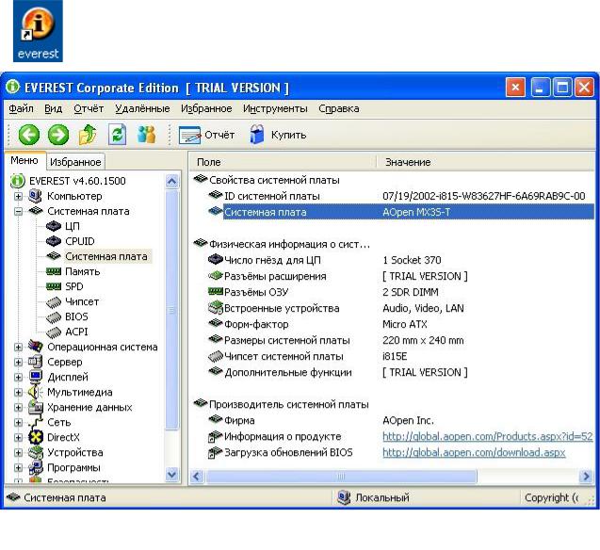Click horizontal scrollbar left arrow

(197, 477)
